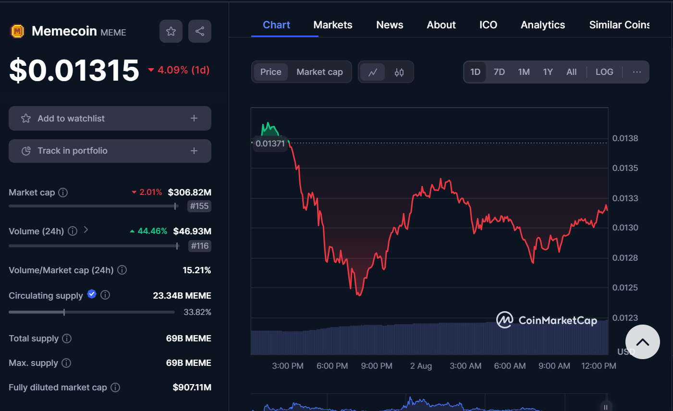Image resolution: width=673 pixels, height=411 pixels.
Task: Click the Memecoin token logo
Action: tap(16, 31)
